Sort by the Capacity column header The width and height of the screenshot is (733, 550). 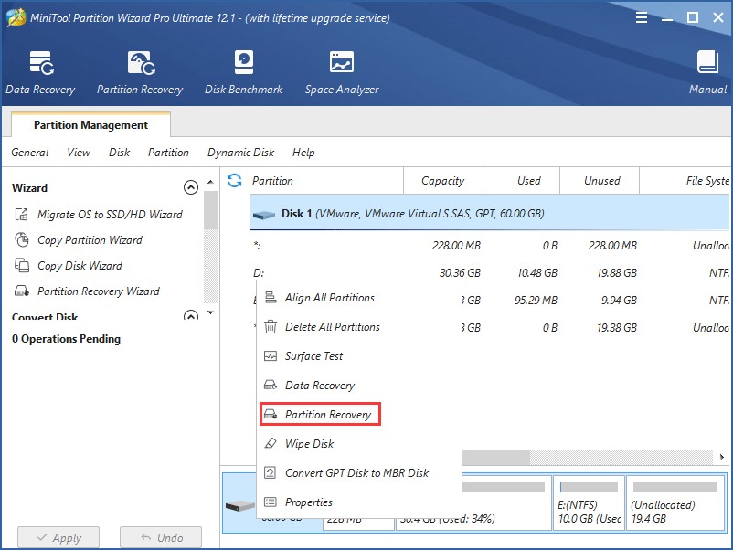(x=442, y=181)
